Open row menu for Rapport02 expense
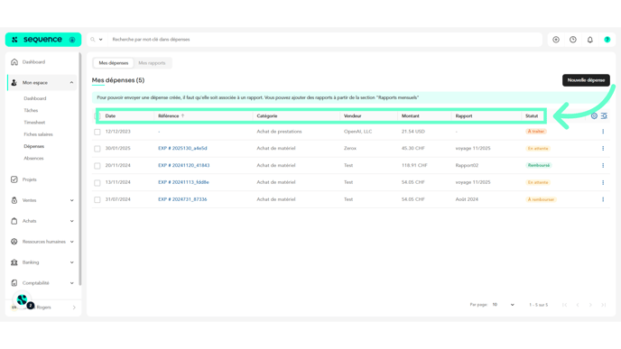621x349 pixels. click(603, 165)
